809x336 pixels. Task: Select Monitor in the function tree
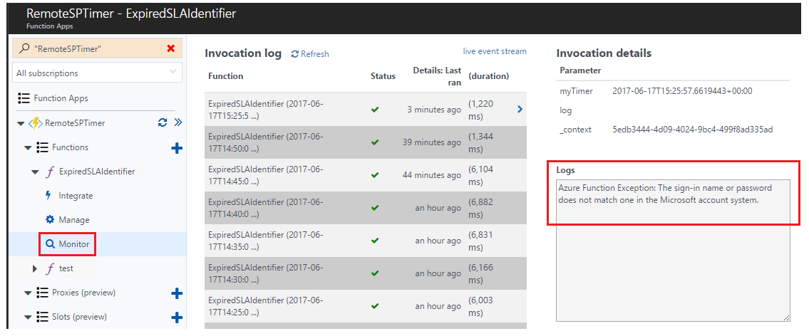point(68,244)
